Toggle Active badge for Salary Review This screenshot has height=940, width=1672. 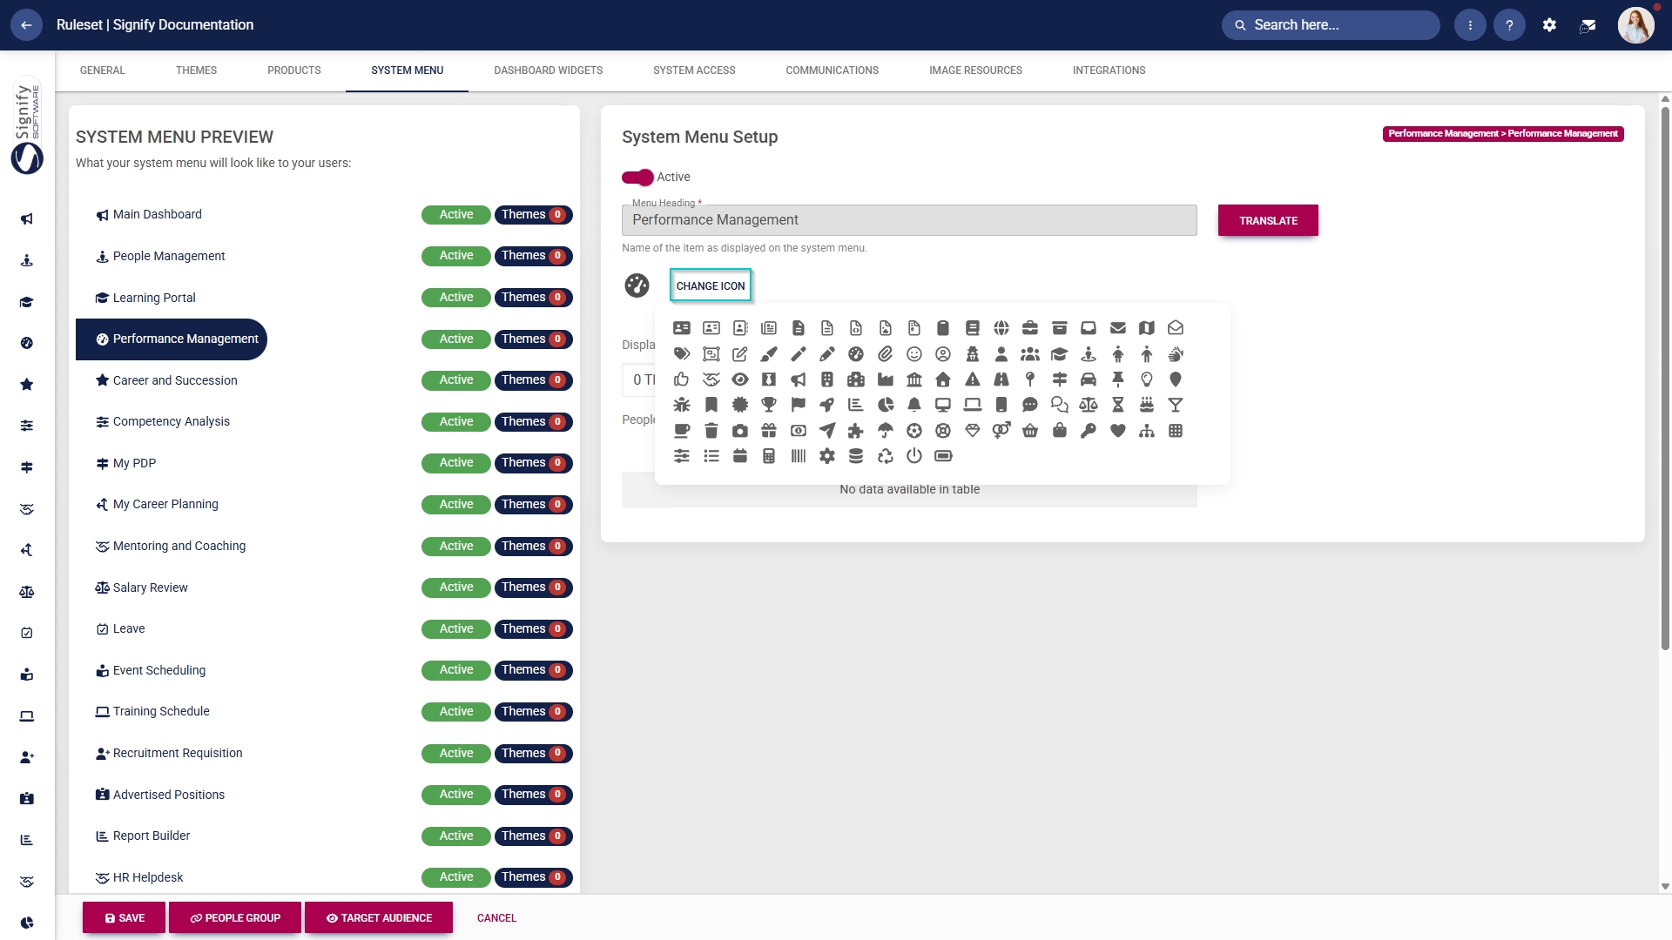(x=456, y=587)
